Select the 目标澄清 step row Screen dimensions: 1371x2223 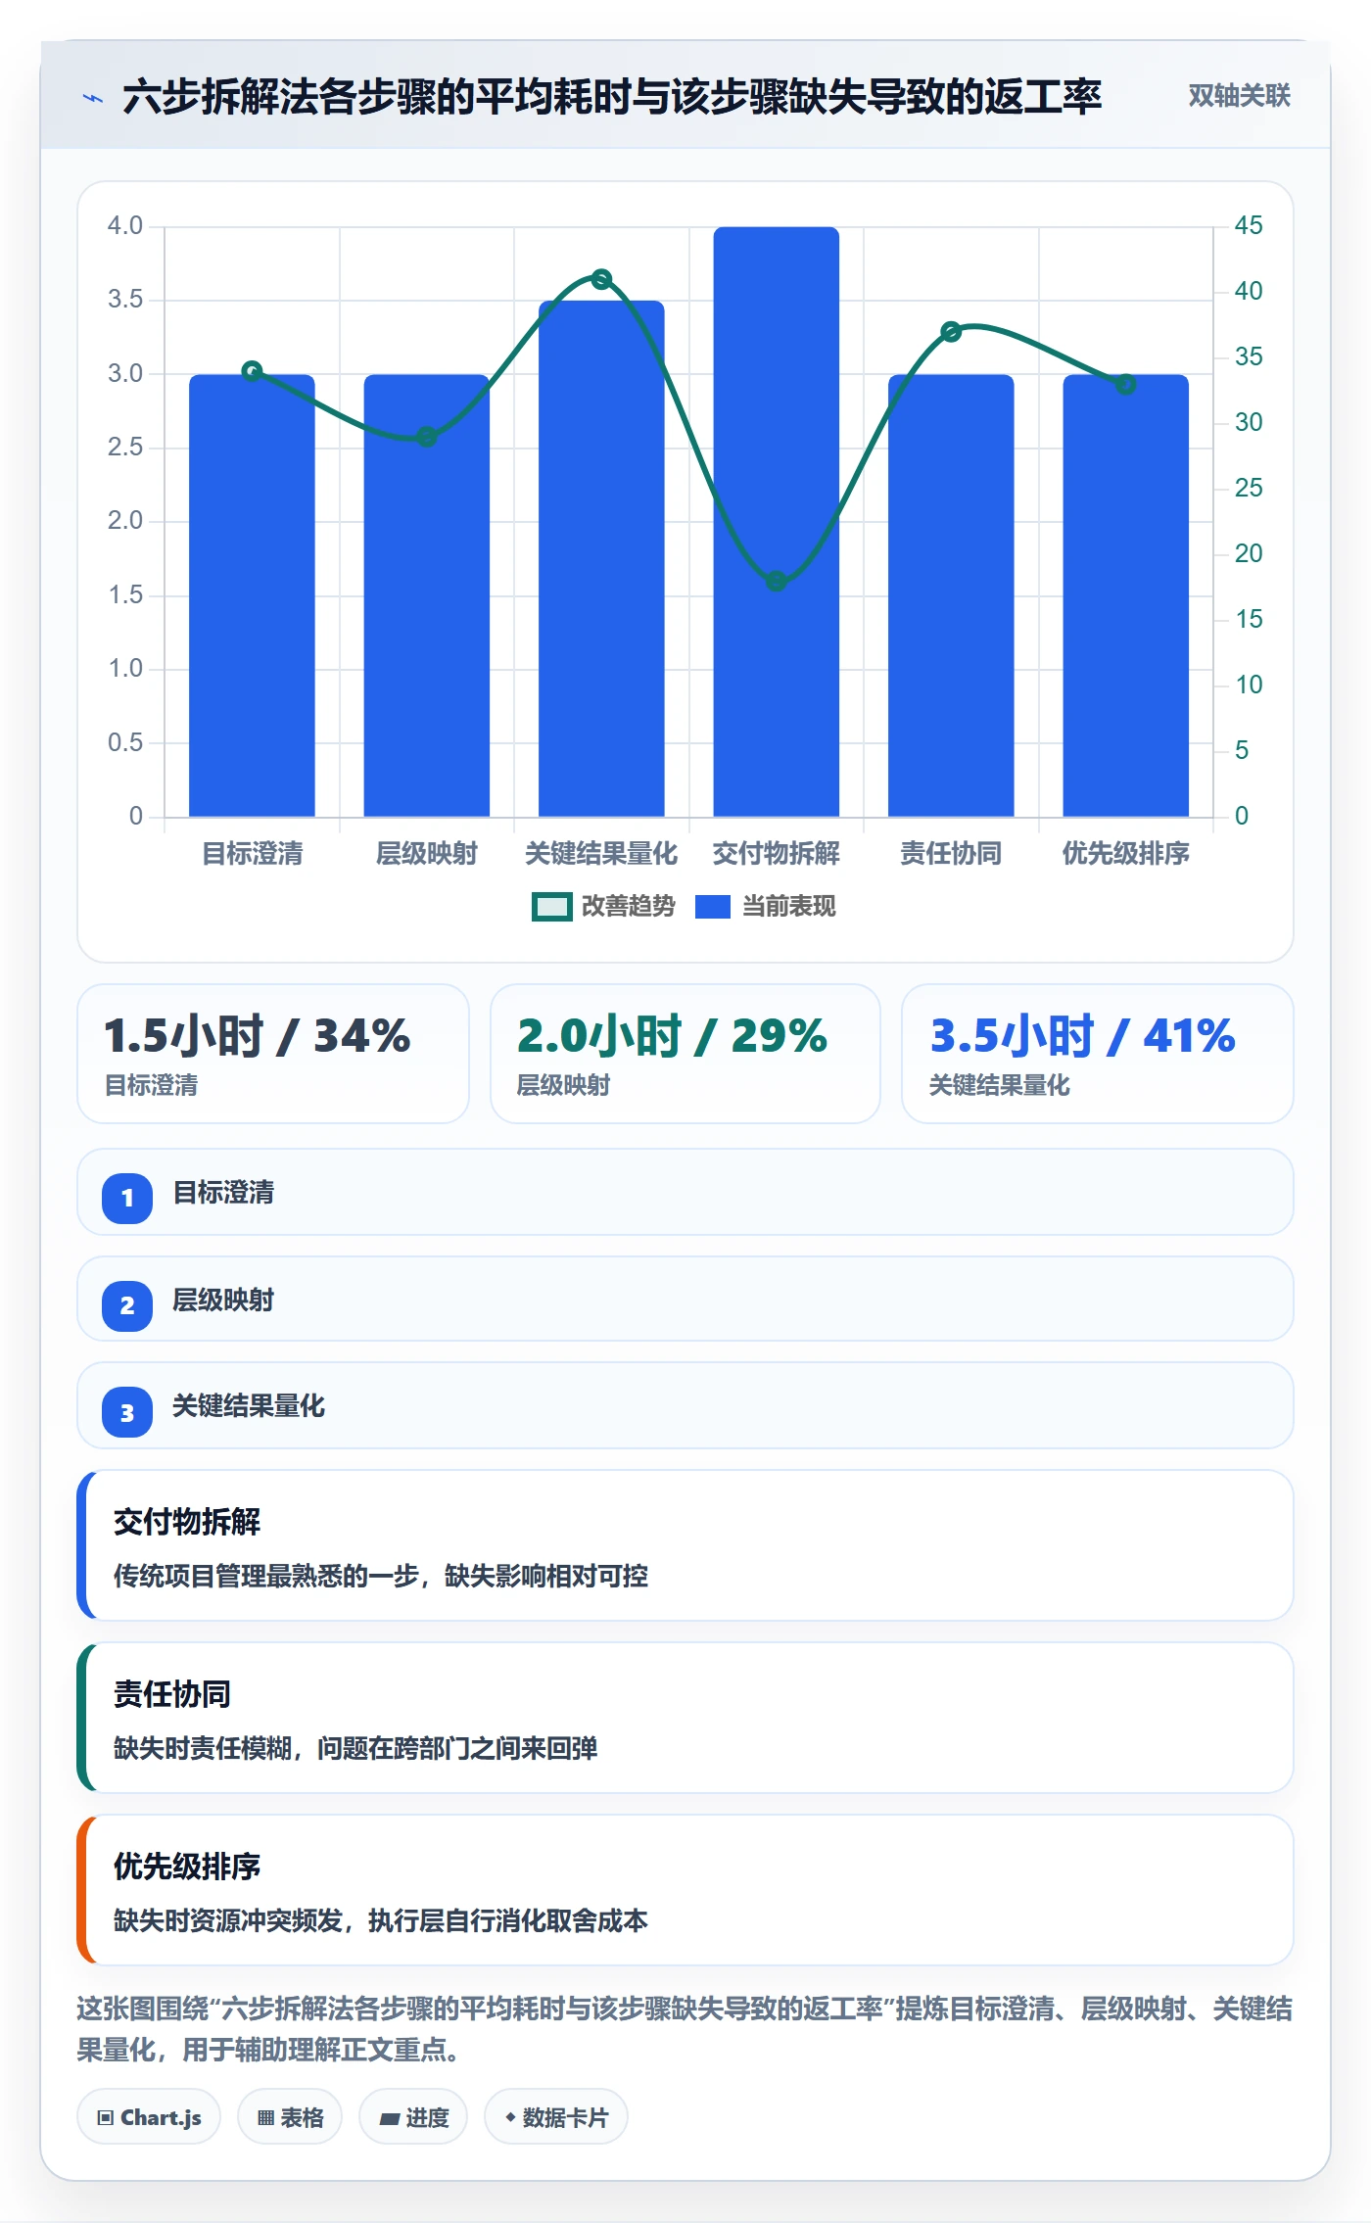click(685, 1192)
